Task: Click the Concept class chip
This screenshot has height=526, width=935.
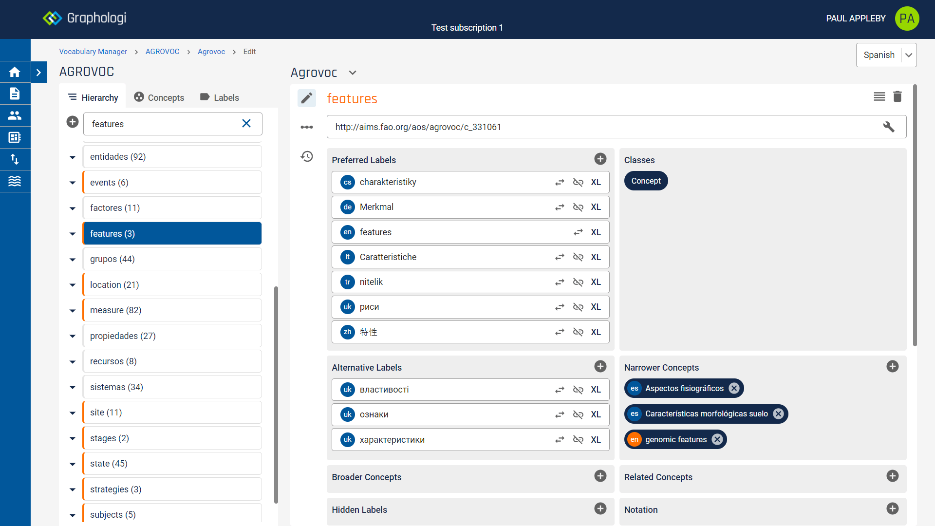Action: 646,181
